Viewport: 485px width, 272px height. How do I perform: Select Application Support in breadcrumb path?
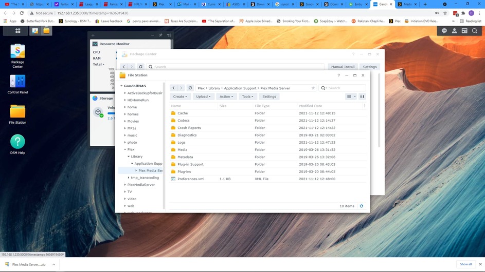240,88
